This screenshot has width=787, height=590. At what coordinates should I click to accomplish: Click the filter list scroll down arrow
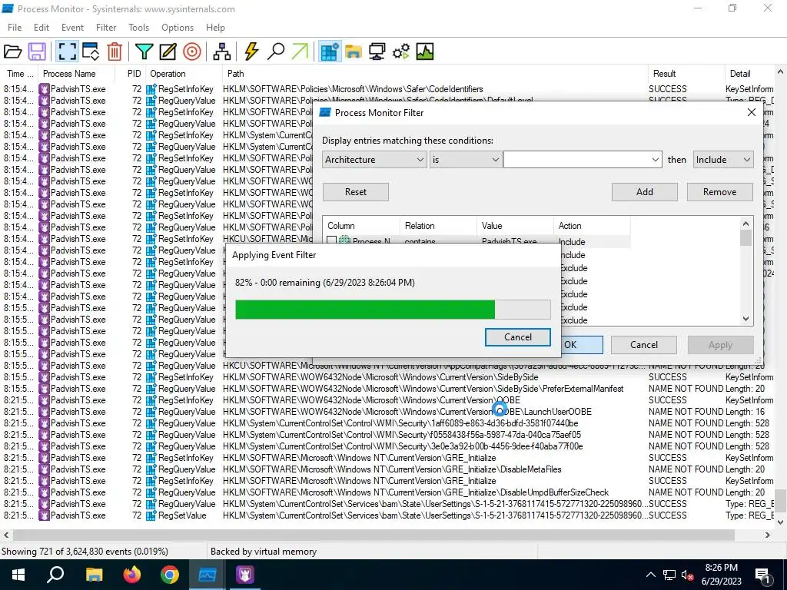(745, 319)
